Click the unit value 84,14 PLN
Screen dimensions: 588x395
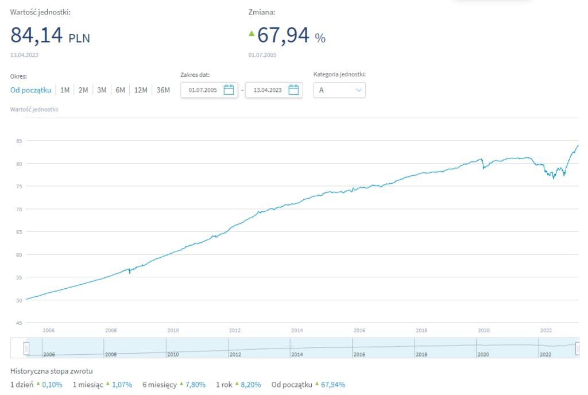point(51,35)
